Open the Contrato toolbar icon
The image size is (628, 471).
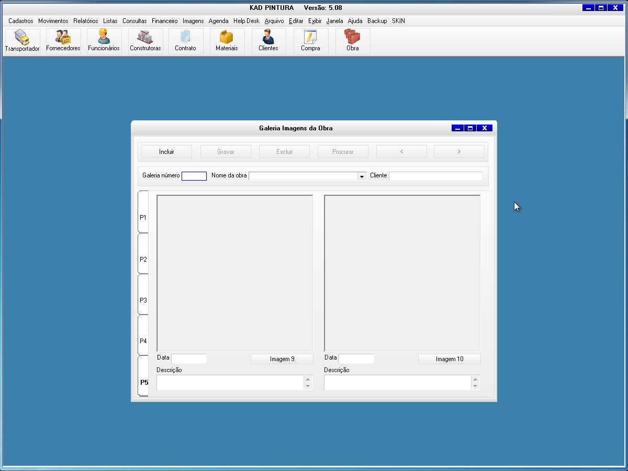click(185, 41)
